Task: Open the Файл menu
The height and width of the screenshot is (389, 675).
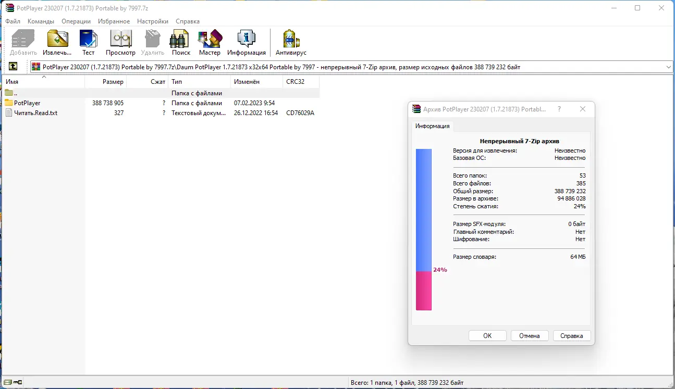Action: click(13, 21)
